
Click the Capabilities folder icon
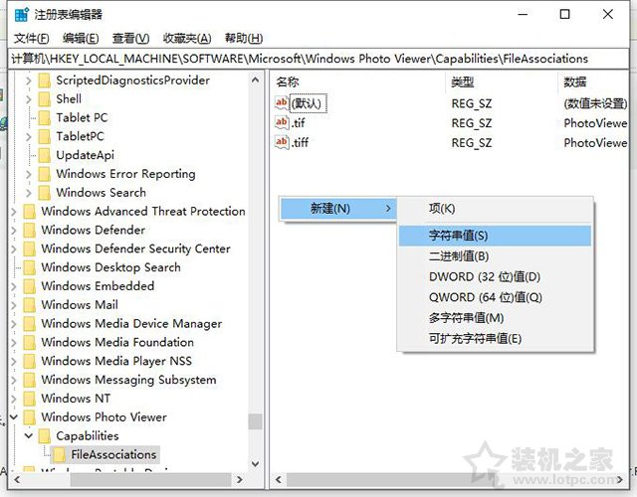click(x=44, y=435)
